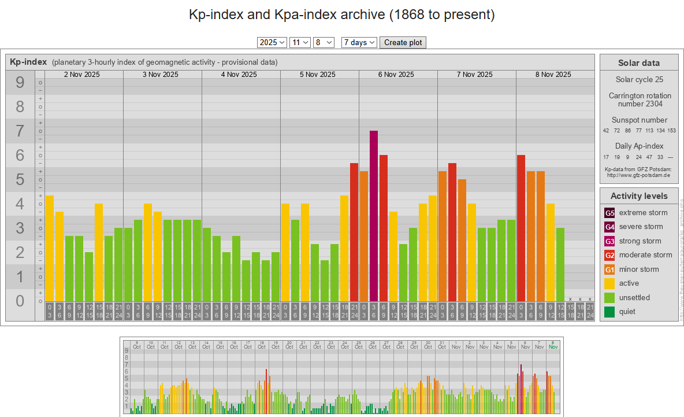Click 'Carrington rotation number 2304' text
The height and width of the screenshot is (417, 684).
[640, 99]
